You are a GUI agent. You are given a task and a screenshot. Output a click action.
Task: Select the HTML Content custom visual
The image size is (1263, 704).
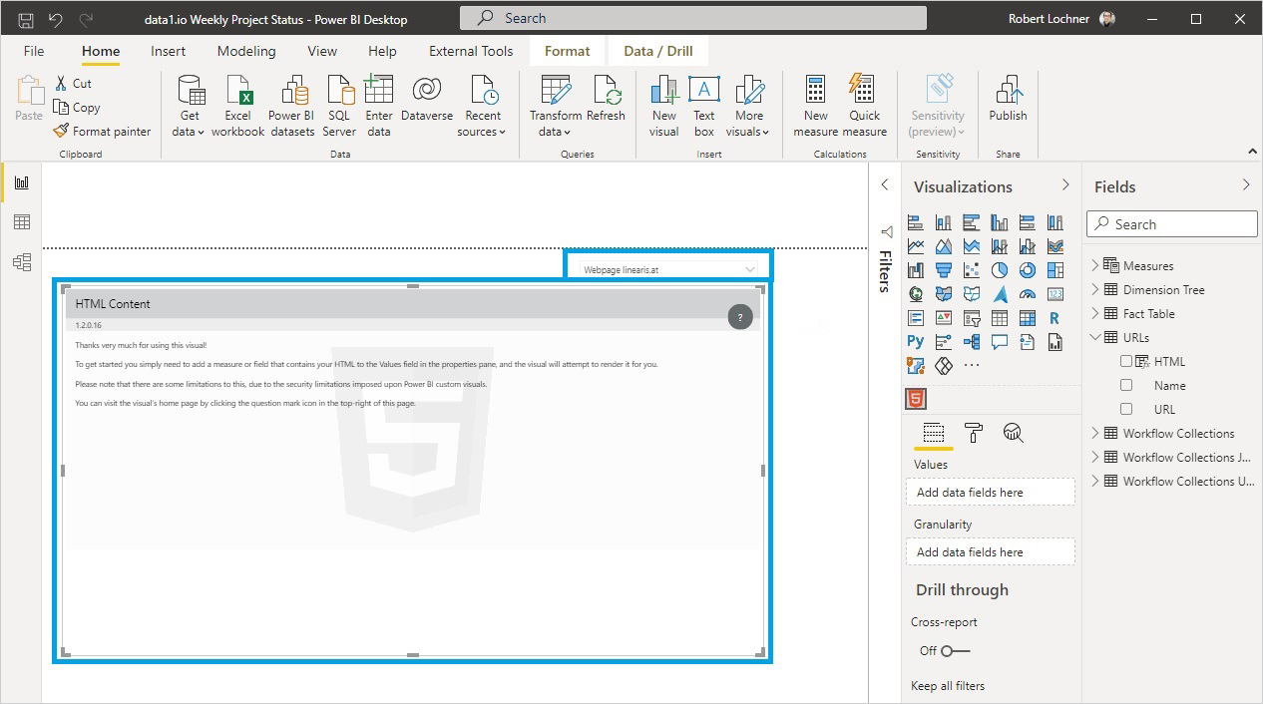click(915, 397)
